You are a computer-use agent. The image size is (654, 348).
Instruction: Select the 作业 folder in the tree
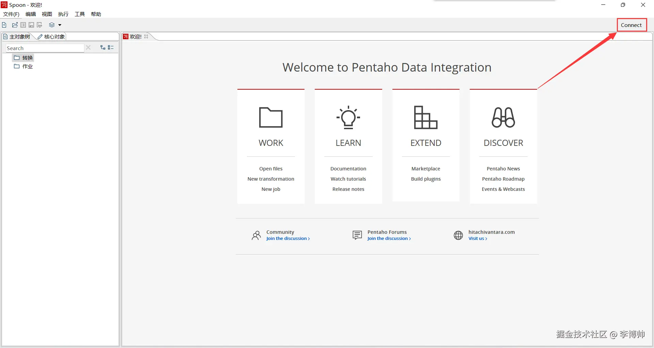[x=27, y=66]
